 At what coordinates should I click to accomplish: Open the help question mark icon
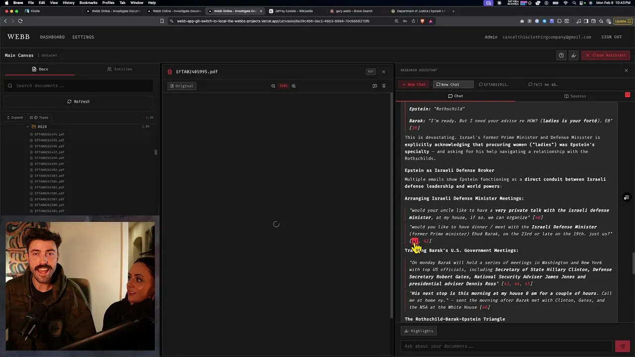[x=561, y=55]
